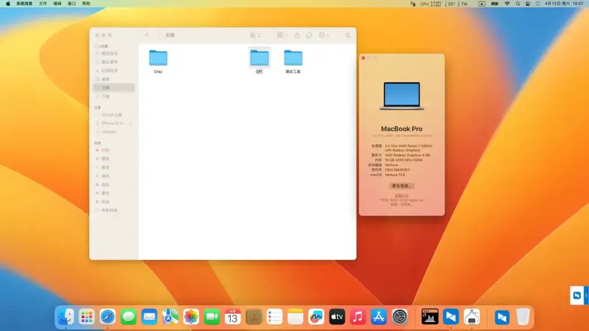Open the 系统信息 menu

coord(24,4)
